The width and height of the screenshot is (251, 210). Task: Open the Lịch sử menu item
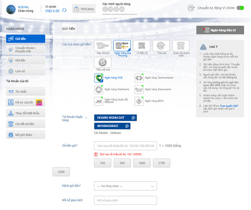25,71
